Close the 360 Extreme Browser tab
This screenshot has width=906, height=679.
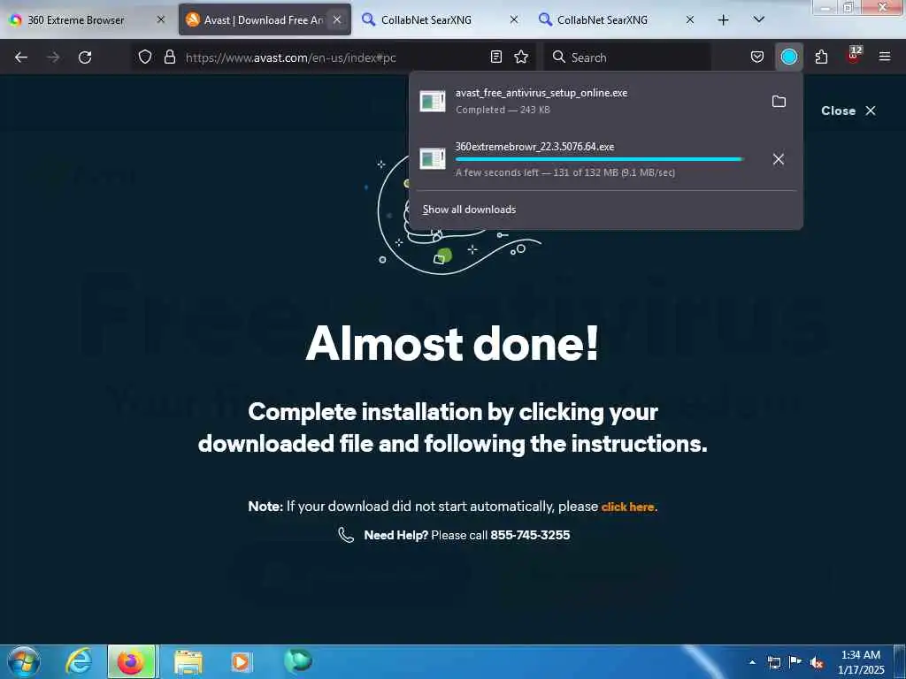point(161,19)
